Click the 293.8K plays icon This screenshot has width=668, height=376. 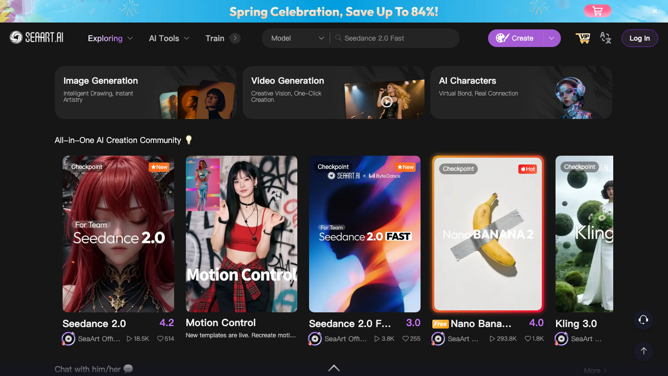tap(492, 339)
